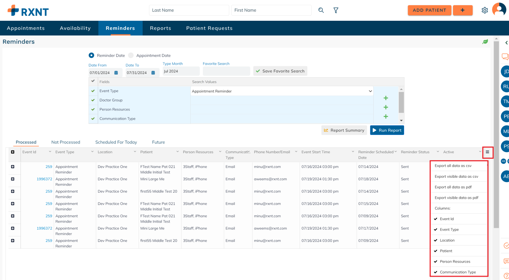This screenshot has width=509, height=280.
Task: Click green plus beside Doctor Group
Action: 386,98
